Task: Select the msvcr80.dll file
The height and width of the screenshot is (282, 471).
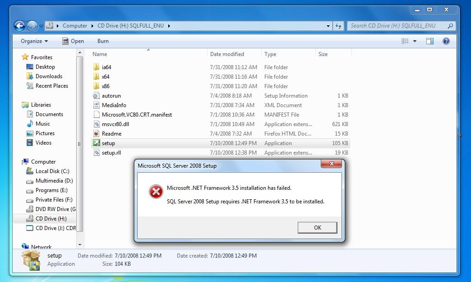Action: [115, 124]
